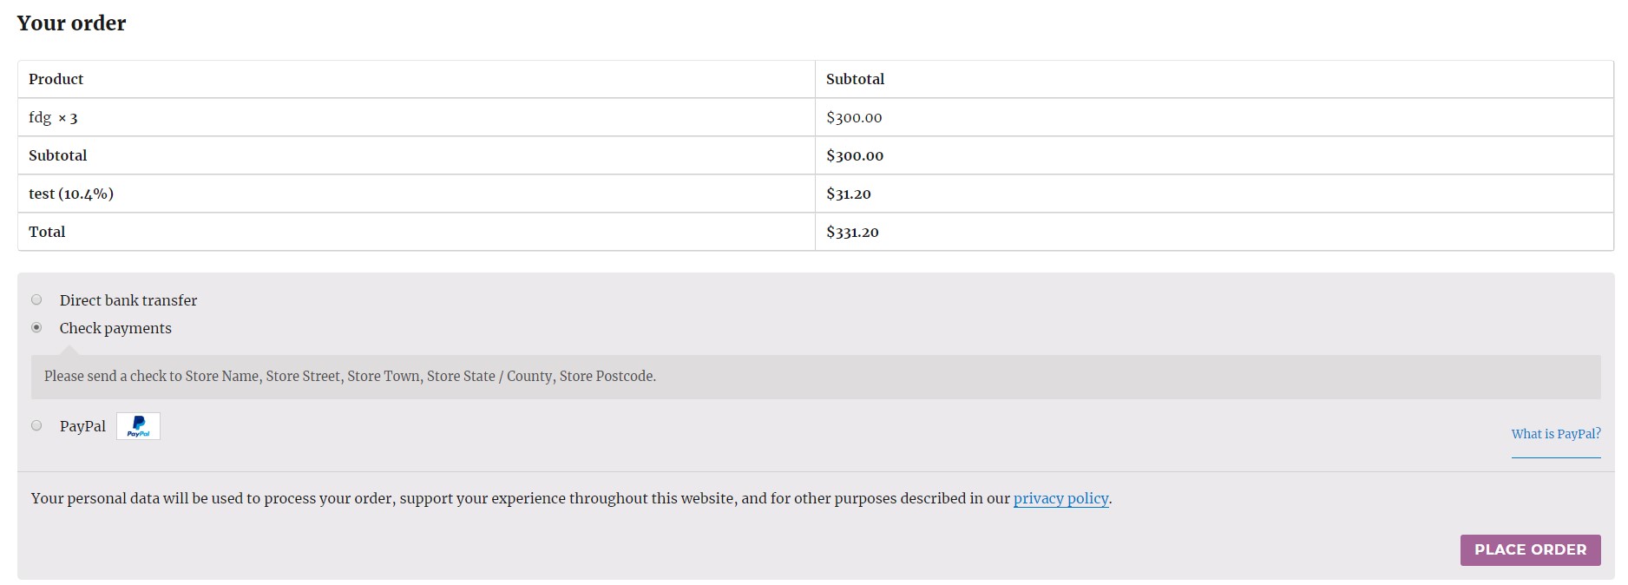
Task: Click the "Total" row label
Action: coord(47,232)
